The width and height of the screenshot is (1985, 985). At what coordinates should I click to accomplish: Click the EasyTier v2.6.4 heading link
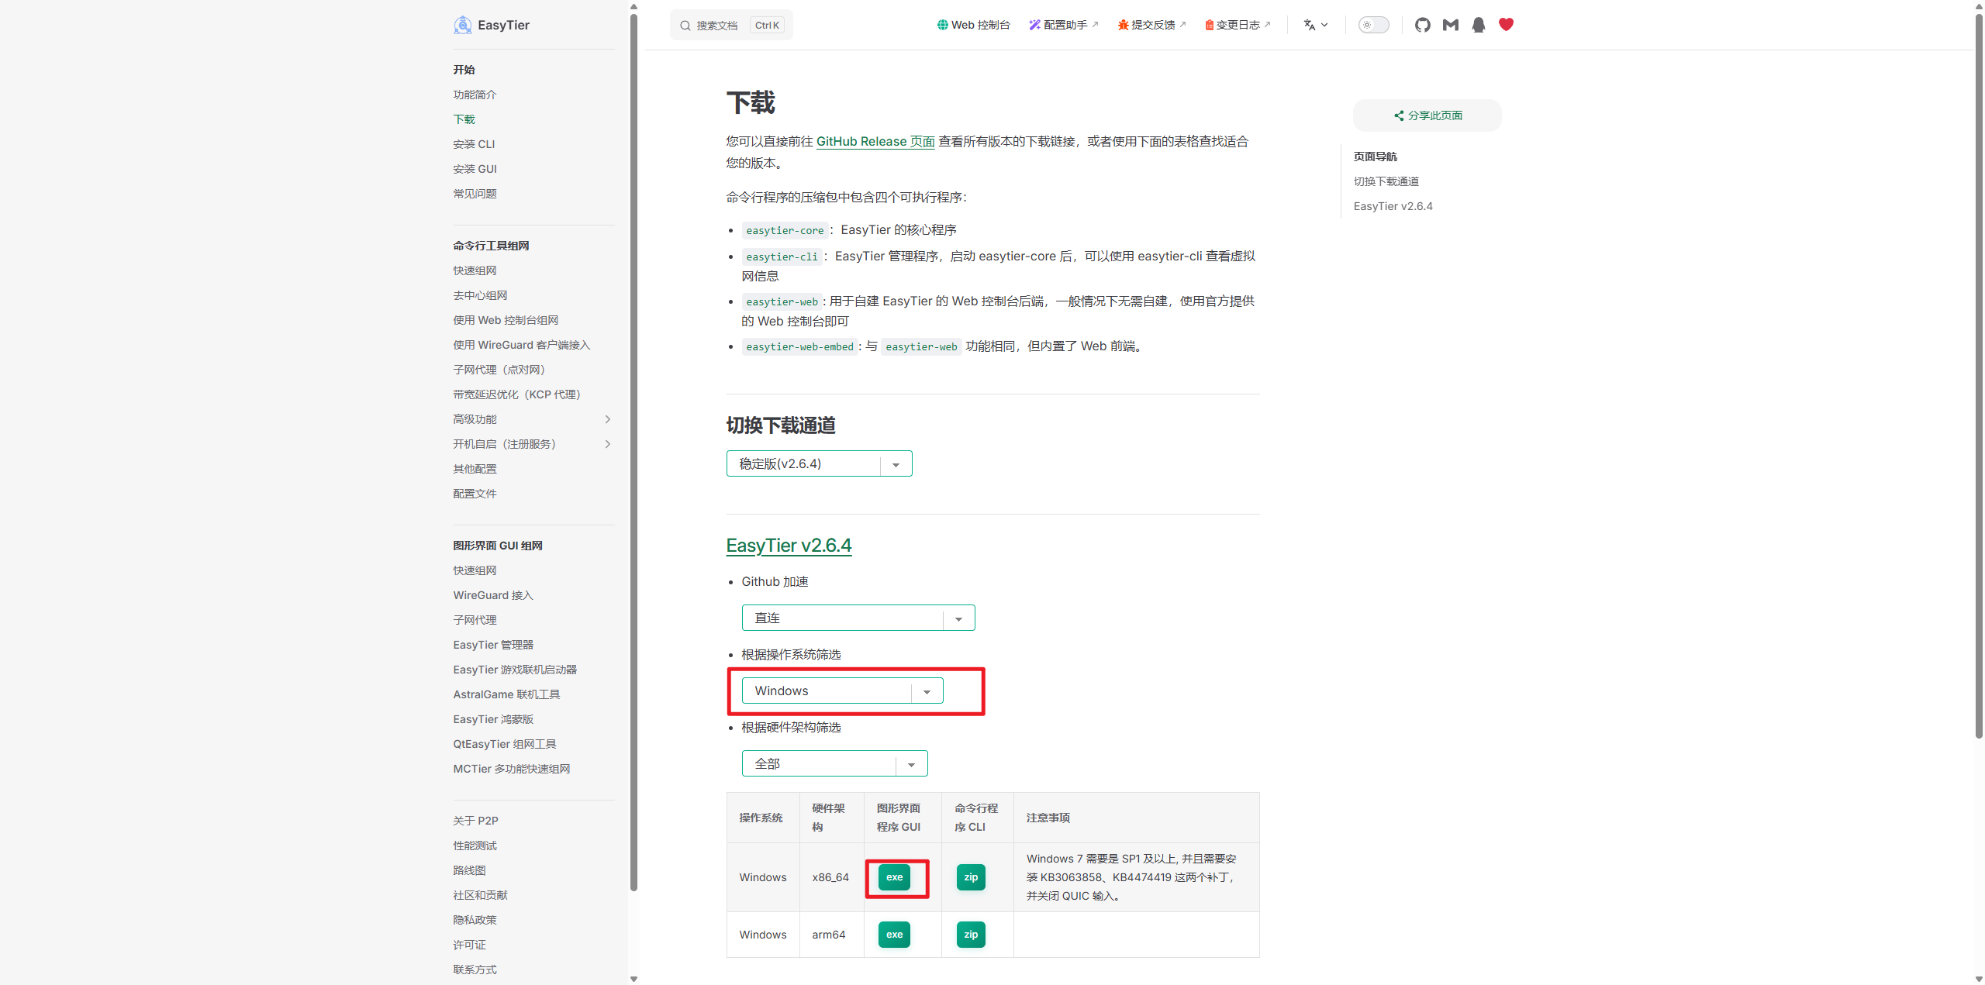coord(789,546)
